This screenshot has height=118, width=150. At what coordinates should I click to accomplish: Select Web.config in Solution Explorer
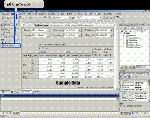pos(133,43)
